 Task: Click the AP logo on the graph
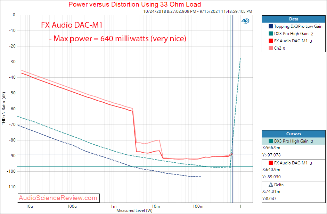click(x=245, y=20)
